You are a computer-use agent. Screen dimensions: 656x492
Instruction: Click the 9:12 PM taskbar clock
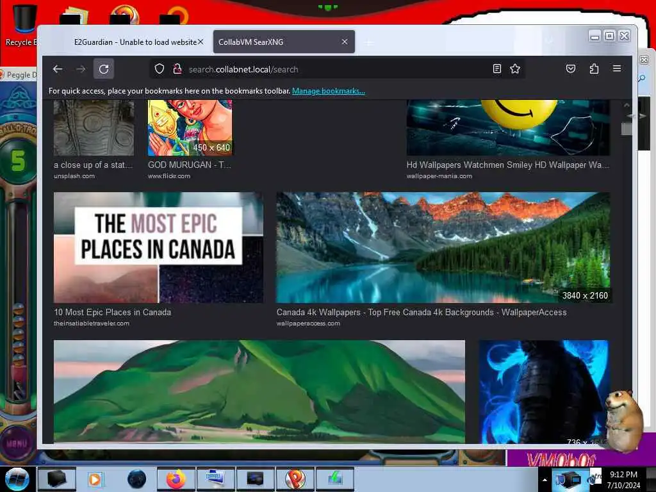pos(623,479)
